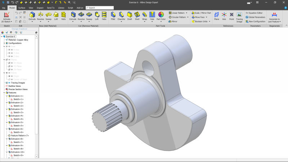The width and height of the screenshot is (288, 162).
Task: Click Activate 2D Sketch icon
Action: click(7, 16)
